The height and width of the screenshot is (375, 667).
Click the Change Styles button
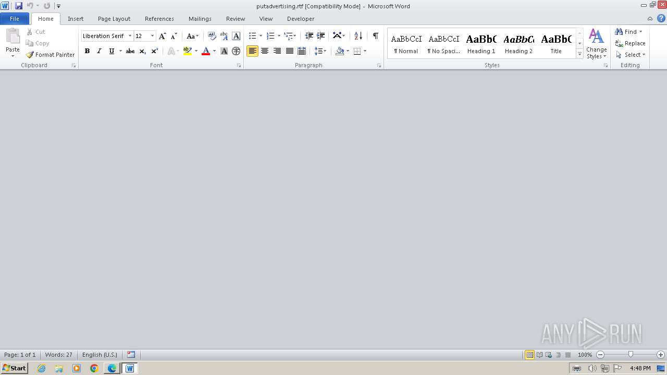point(597,44)
